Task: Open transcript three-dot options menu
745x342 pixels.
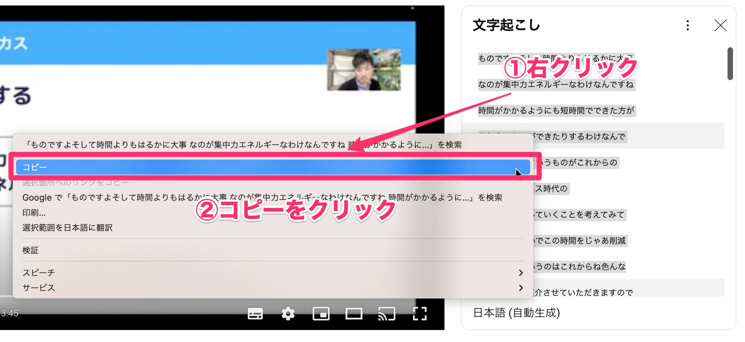Action: (687, 25)
